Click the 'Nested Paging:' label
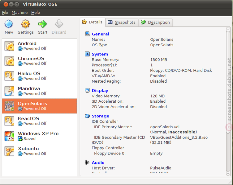Screen dimensions: 233x185 tap(106, 81)
